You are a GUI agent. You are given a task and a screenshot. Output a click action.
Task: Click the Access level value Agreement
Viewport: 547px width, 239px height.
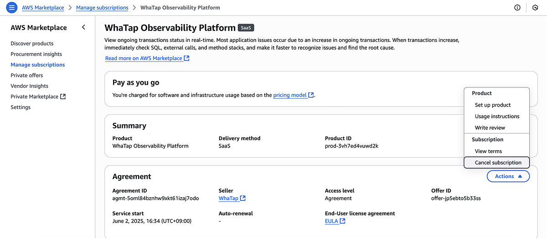[338, 198]
